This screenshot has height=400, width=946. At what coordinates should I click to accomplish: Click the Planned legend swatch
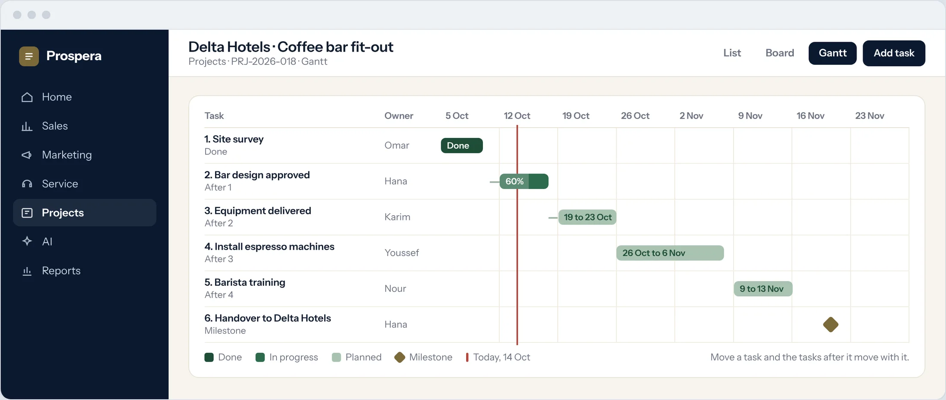(336, 357)
